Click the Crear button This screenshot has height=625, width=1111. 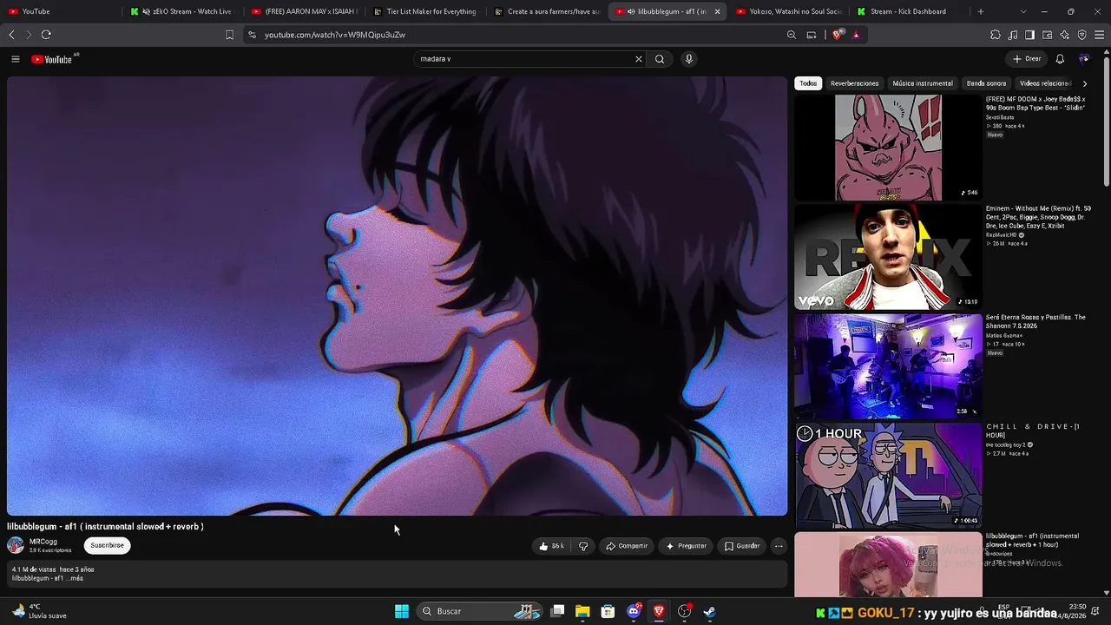point(1027,59)
